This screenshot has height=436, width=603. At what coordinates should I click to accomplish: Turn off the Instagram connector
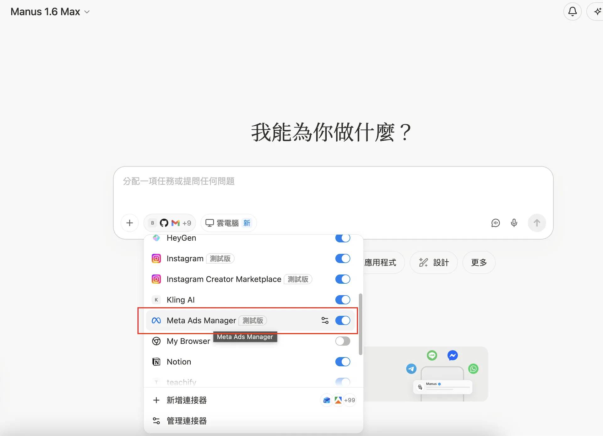pyautogui.click(x=343, y=259)
